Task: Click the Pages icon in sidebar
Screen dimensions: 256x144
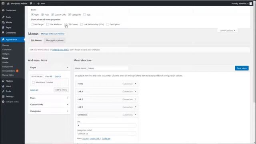Action: (3, 28)
